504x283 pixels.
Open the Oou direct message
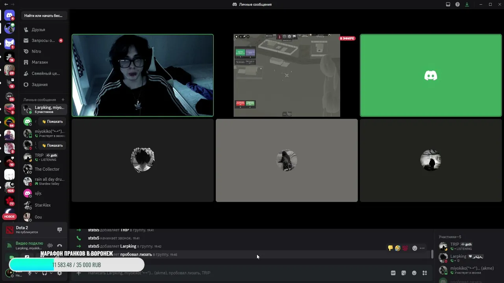(44, 217)
